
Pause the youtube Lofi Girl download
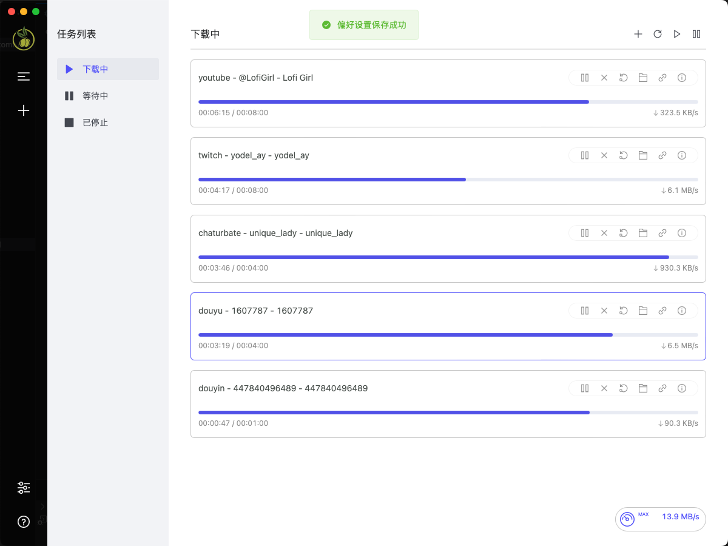(x=585, y=78)
